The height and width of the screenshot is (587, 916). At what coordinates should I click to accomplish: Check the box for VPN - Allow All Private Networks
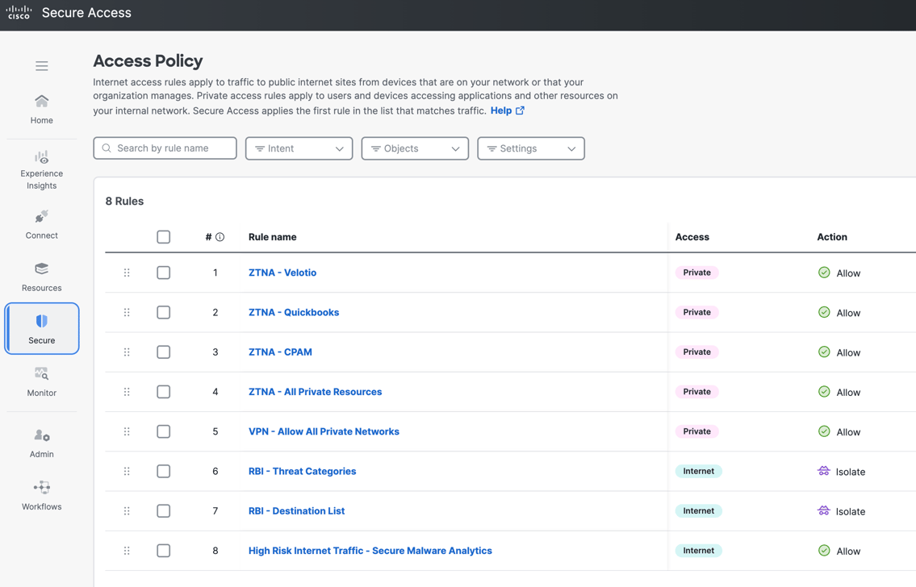pyautogui.click(x=164, y=431)
